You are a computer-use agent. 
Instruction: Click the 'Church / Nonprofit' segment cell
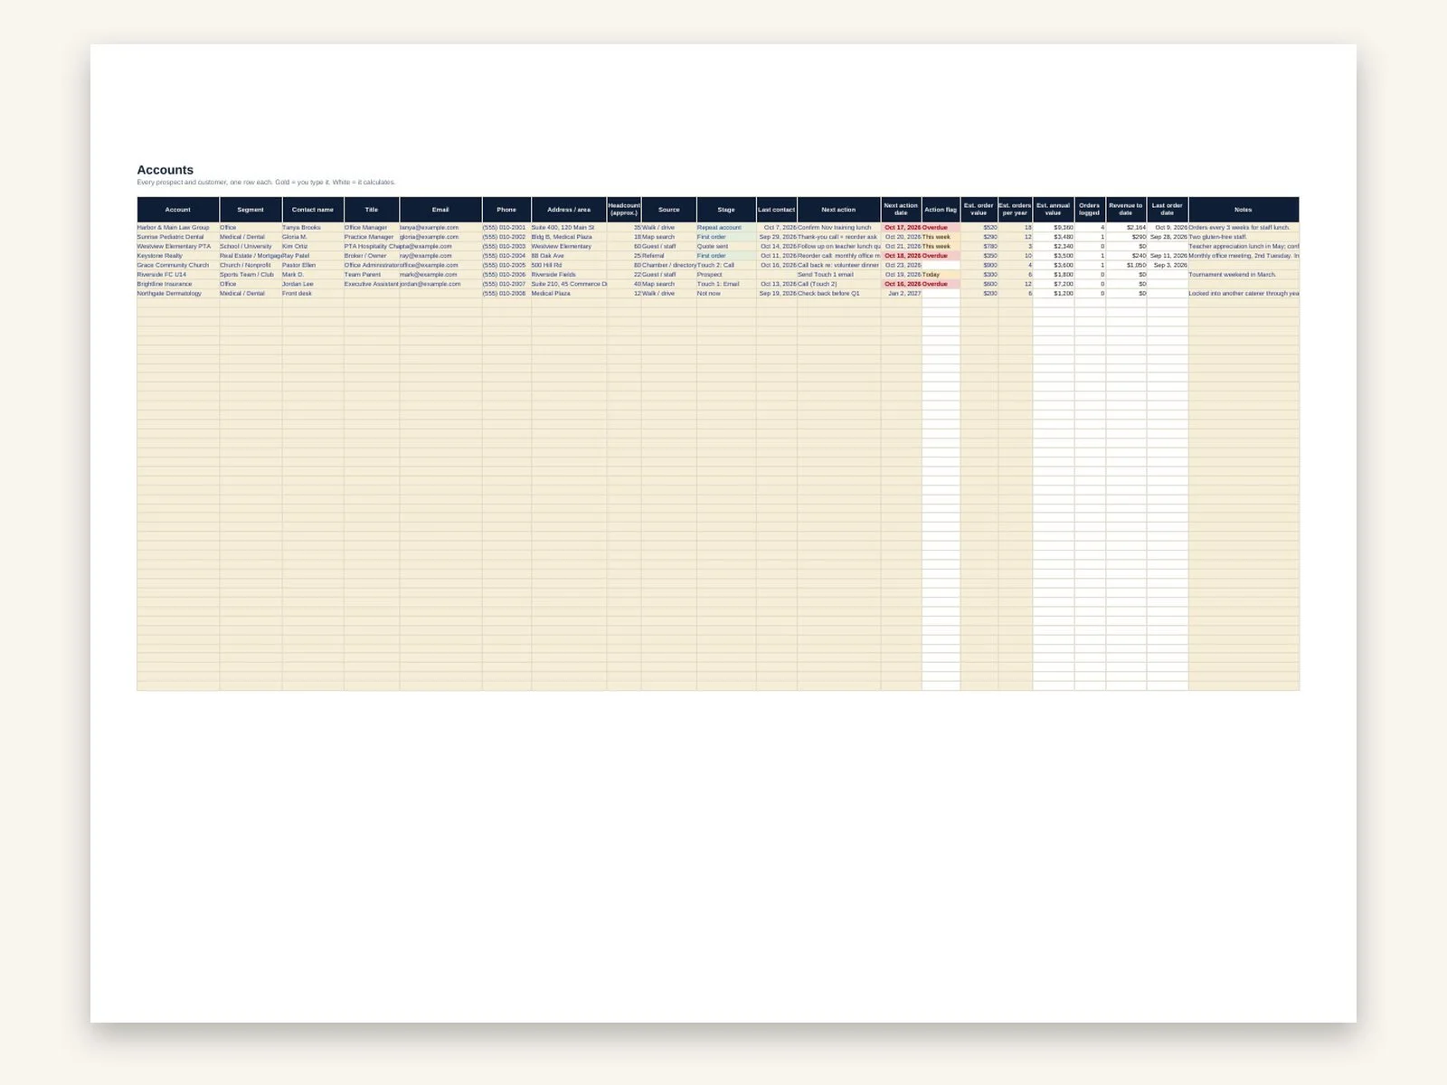251,265
